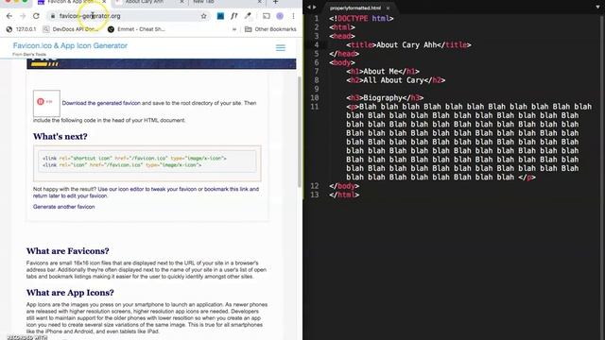View site security lock info
The width and height of the screenshot is (605, 340).
point(53,16)
